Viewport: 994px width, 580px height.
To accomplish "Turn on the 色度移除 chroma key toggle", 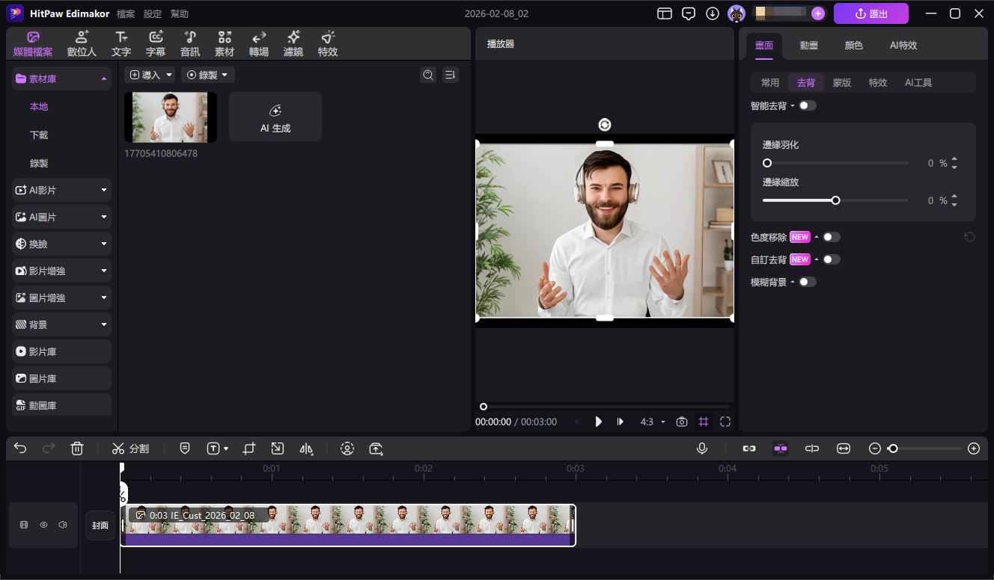I will 831,237.
